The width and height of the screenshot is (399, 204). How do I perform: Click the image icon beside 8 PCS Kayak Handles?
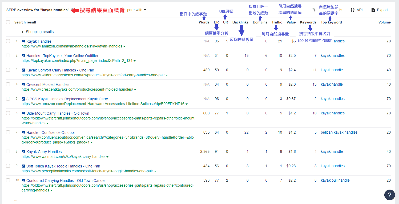pyautogui.click(x=23, y=99)
